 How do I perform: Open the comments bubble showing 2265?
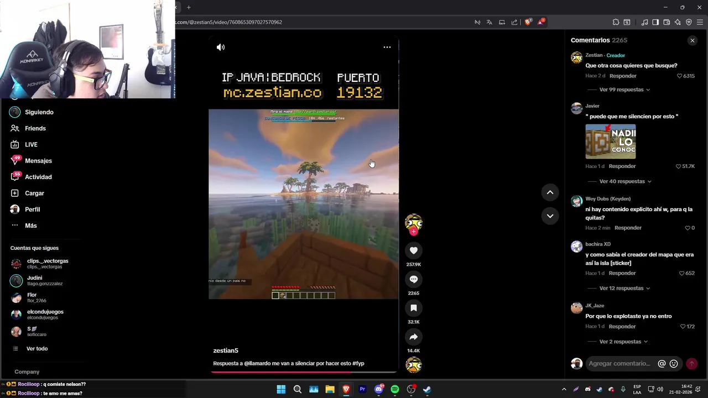point(414,279)
